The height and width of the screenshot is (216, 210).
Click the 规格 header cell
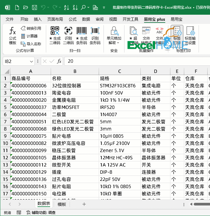(x=120, y=79)
